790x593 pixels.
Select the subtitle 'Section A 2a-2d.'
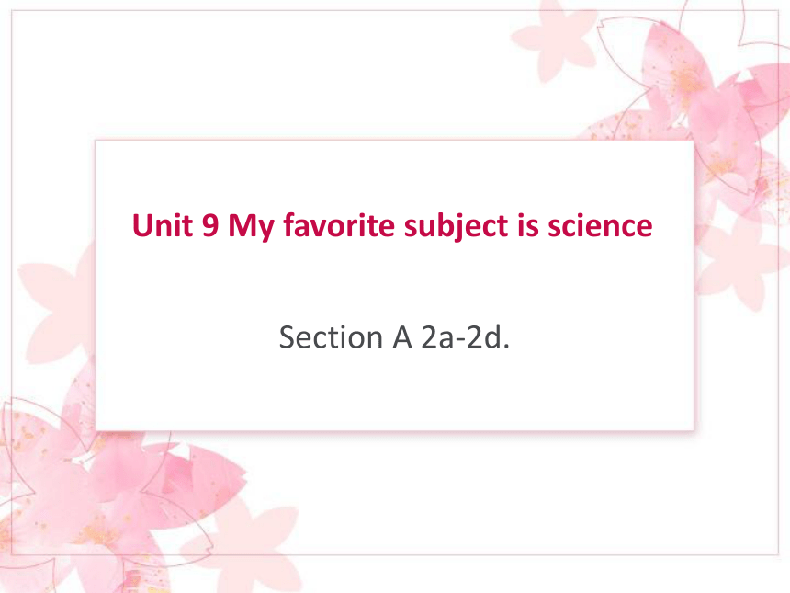point(394,336)
